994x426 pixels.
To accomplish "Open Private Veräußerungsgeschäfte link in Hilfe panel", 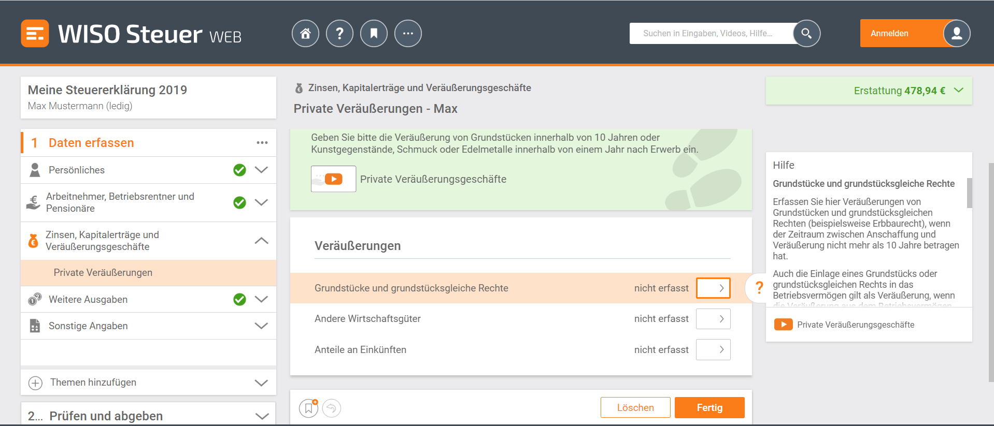I will [x=856, y=325].
